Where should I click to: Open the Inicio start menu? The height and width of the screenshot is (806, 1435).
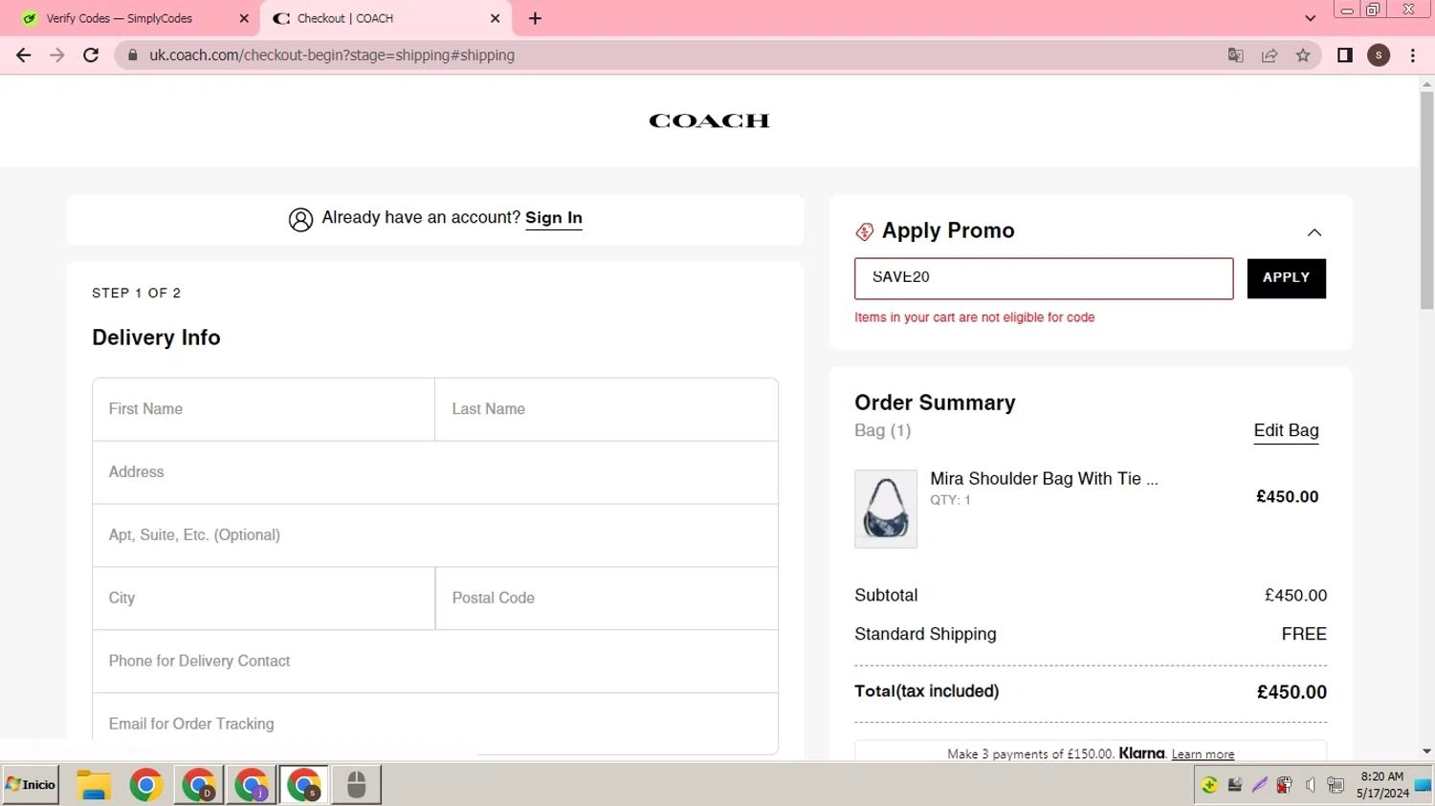click(x=31, y=785)
